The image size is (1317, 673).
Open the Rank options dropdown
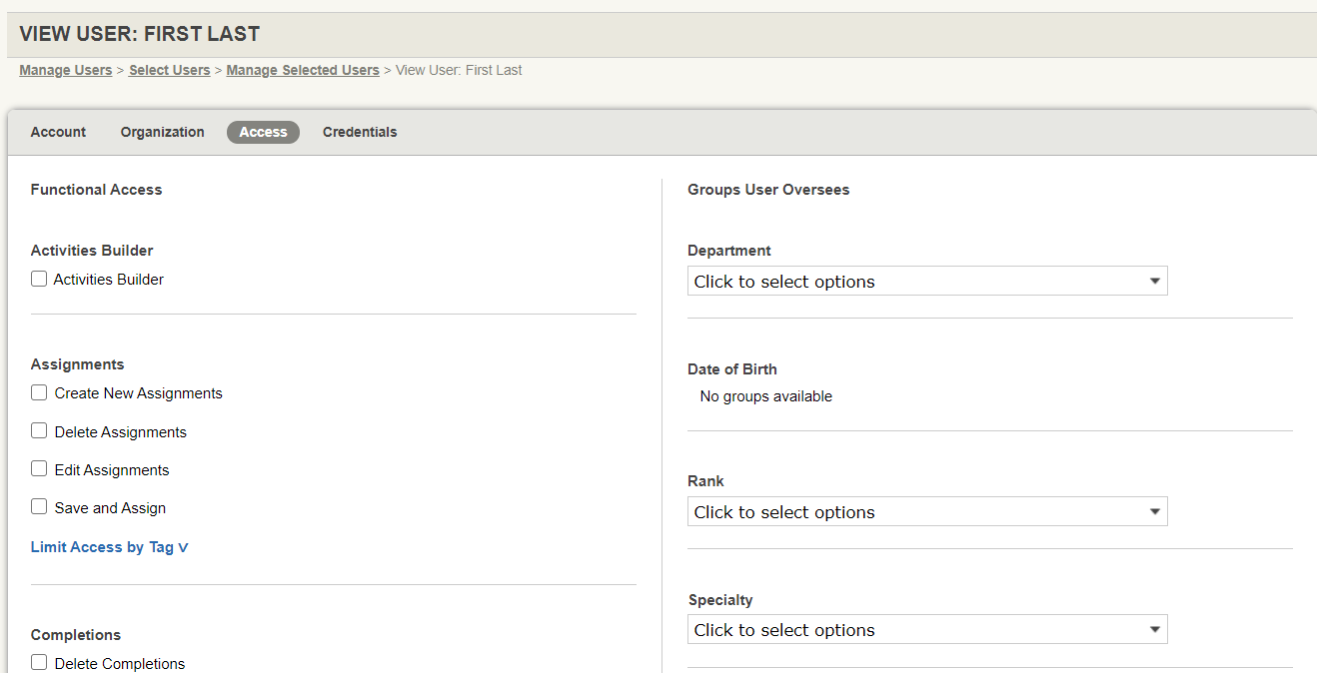(x=927, y=512)
